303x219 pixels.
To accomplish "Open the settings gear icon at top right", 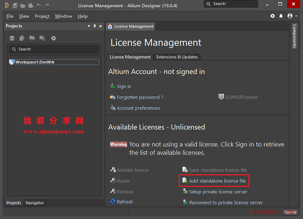I will (272, 16).
